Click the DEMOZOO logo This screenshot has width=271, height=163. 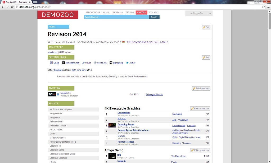coord(58,15)
